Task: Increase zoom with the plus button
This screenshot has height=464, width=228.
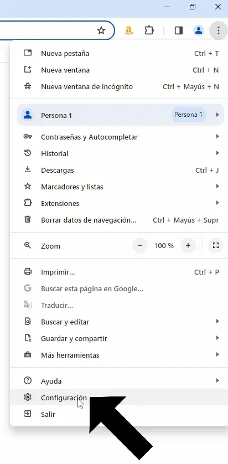Action: point(188,245)
